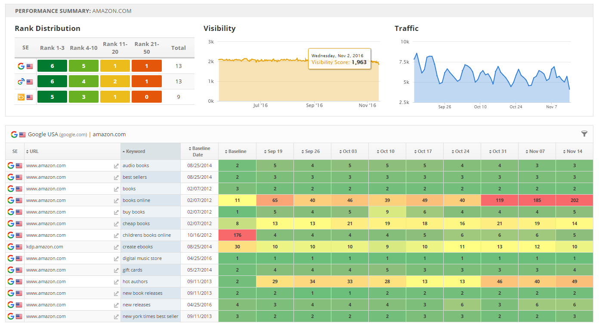Sort by the Baseline Date column
The height and width of the screenshot is (327, 599).
[199, 151]
